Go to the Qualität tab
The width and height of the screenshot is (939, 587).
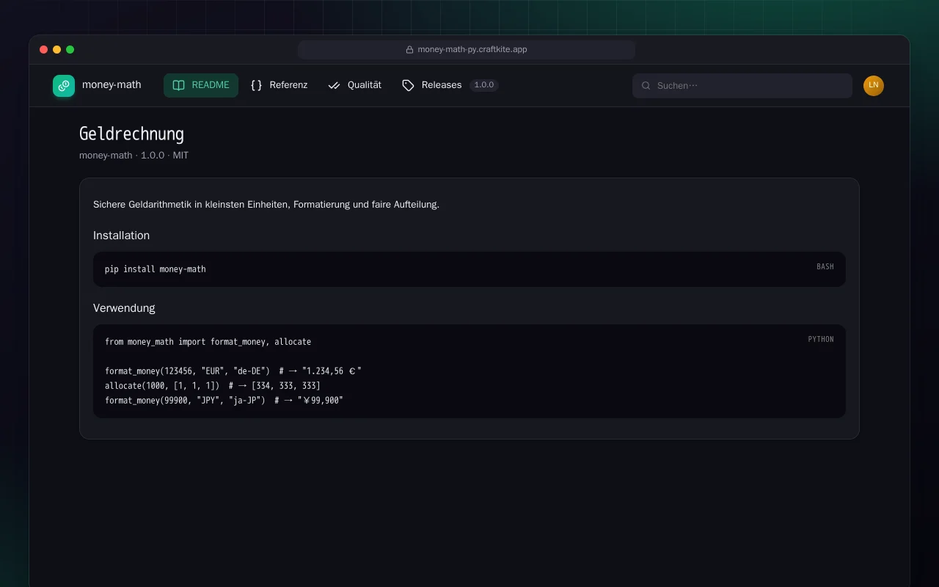(355, 85)
